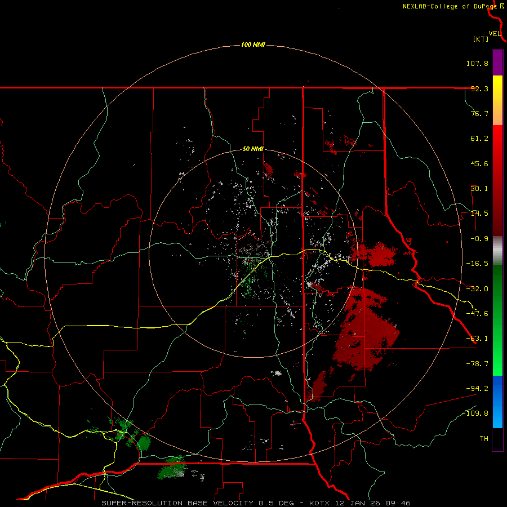This screenshot has height=507, width=507.
Task: Click SUPER-RESOLUTION BASE VELOCITY in the caption
Action: [177, 503]
